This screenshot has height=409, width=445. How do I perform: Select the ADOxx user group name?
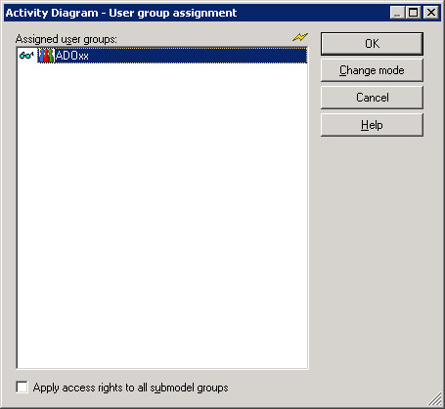pos(72,56)
